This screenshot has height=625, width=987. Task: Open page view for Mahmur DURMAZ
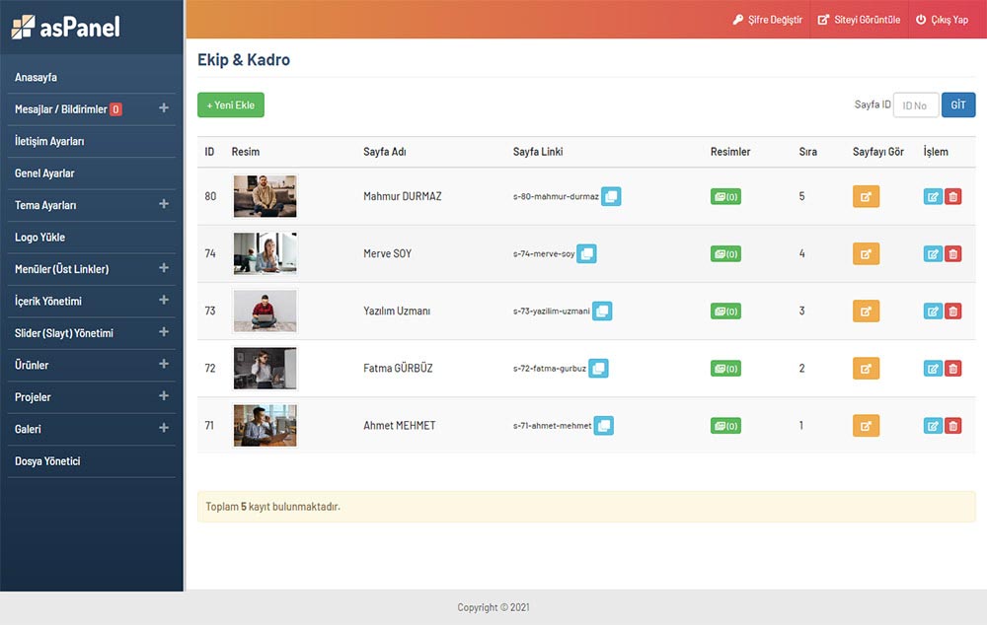click(x=866, y=197)
